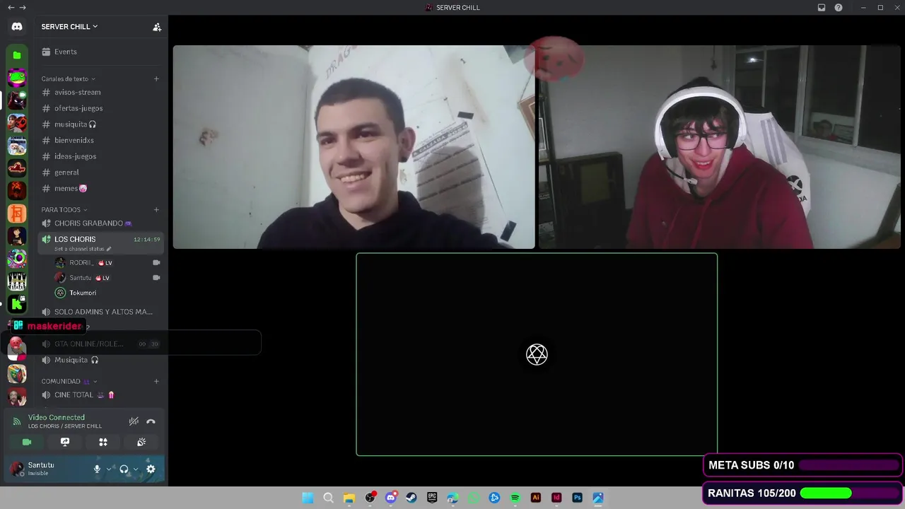905x509 pixels.
Task: Focus the left webcam video tile
Action: [x=354, y=147]
